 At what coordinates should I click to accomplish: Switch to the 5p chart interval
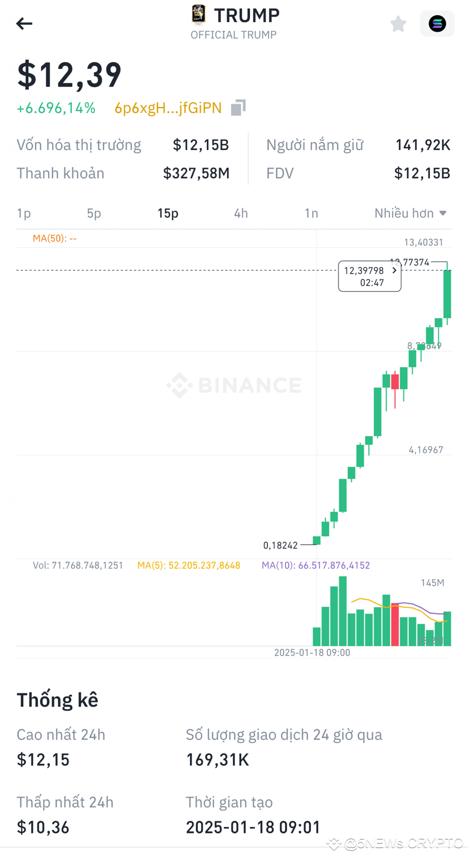(x=94, y=213)
